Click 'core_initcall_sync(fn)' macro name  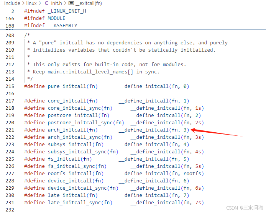[x=80, y=108]
